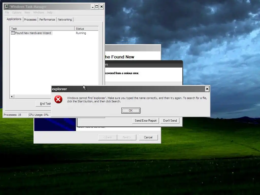Click the Task column header

pyautogui.click(x=42, y=28)
